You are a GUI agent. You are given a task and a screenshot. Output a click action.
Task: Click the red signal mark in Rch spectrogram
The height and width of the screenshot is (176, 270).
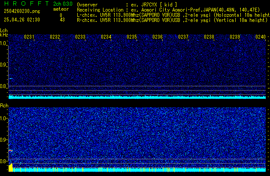tap(11, 151)
